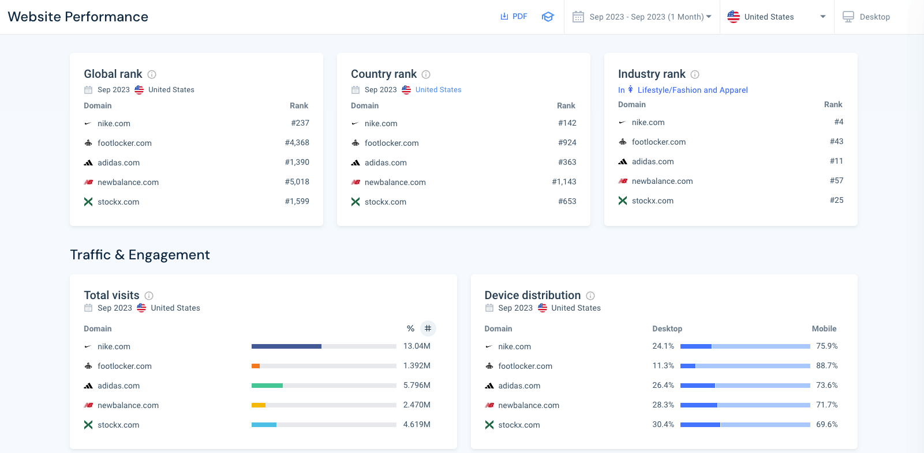Download the report as PDF
924x453 pixels.
point(514,17)
